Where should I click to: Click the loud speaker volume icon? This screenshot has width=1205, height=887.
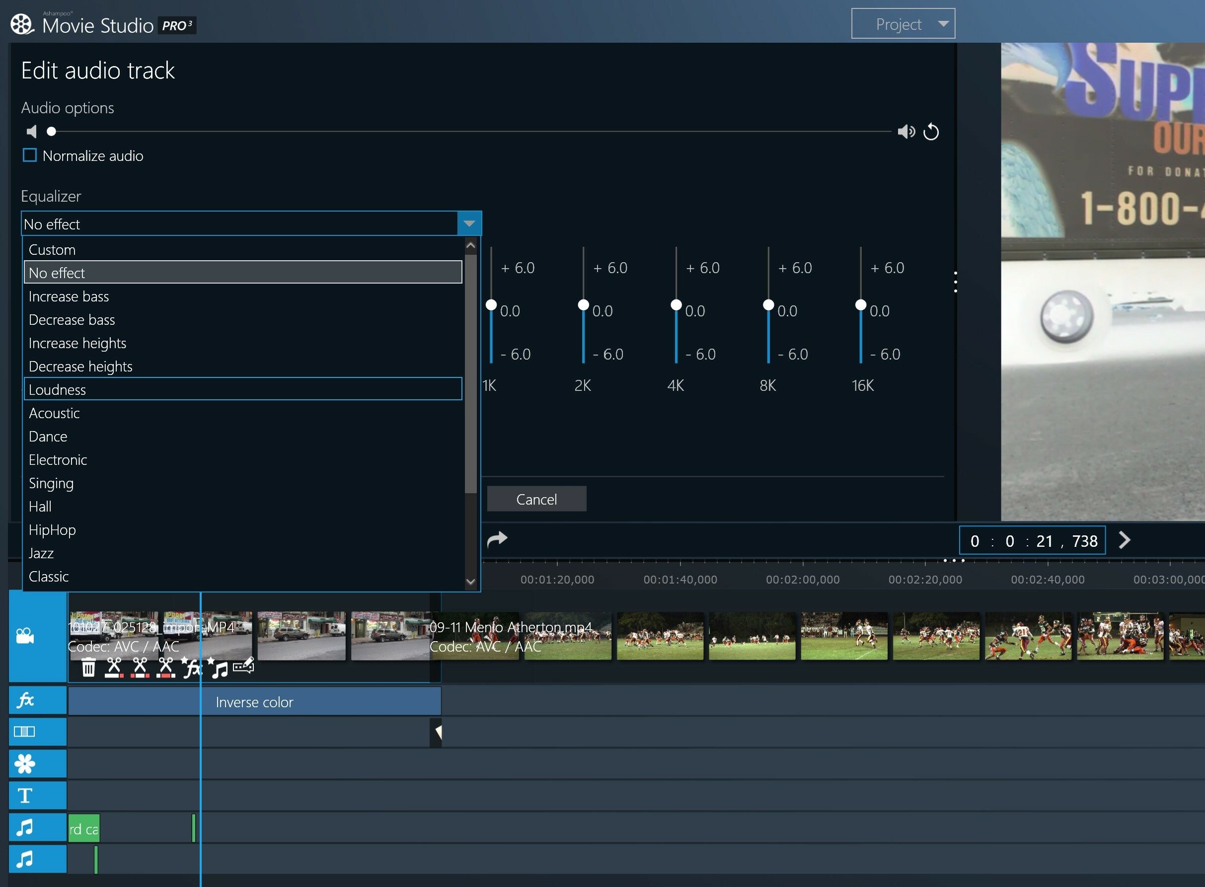[906, 132]
